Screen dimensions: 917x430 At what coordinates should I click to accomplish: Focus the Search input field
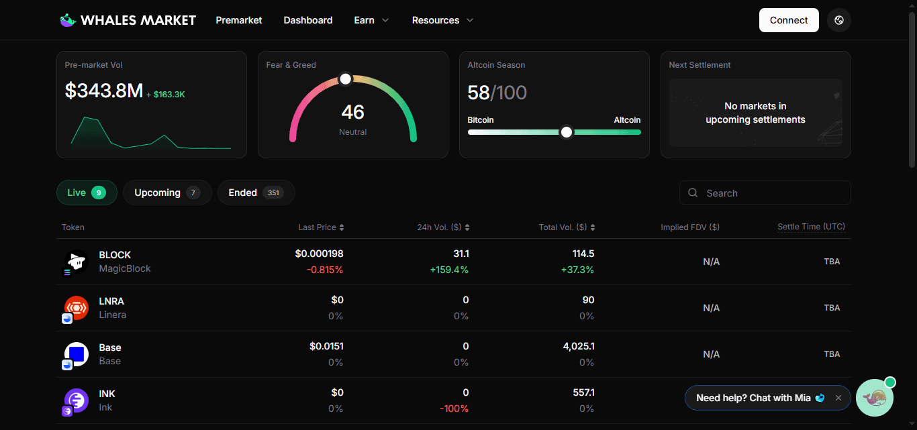pyautogui.click(x=765, y=193)
